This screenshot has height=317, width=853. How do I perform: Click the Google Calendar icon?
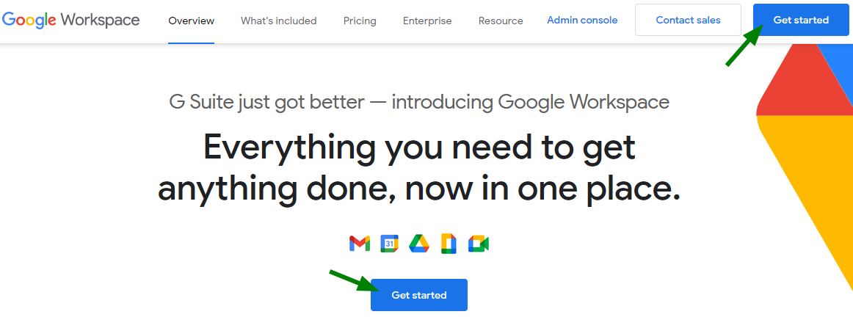(x=390, y=244)
